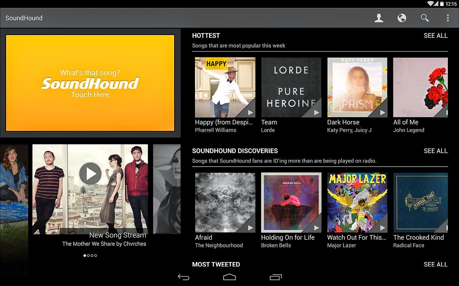Select the second carousel page dot
Viewport: 459px width, 286px height.
pyautogui.click(x=88, y=256)
